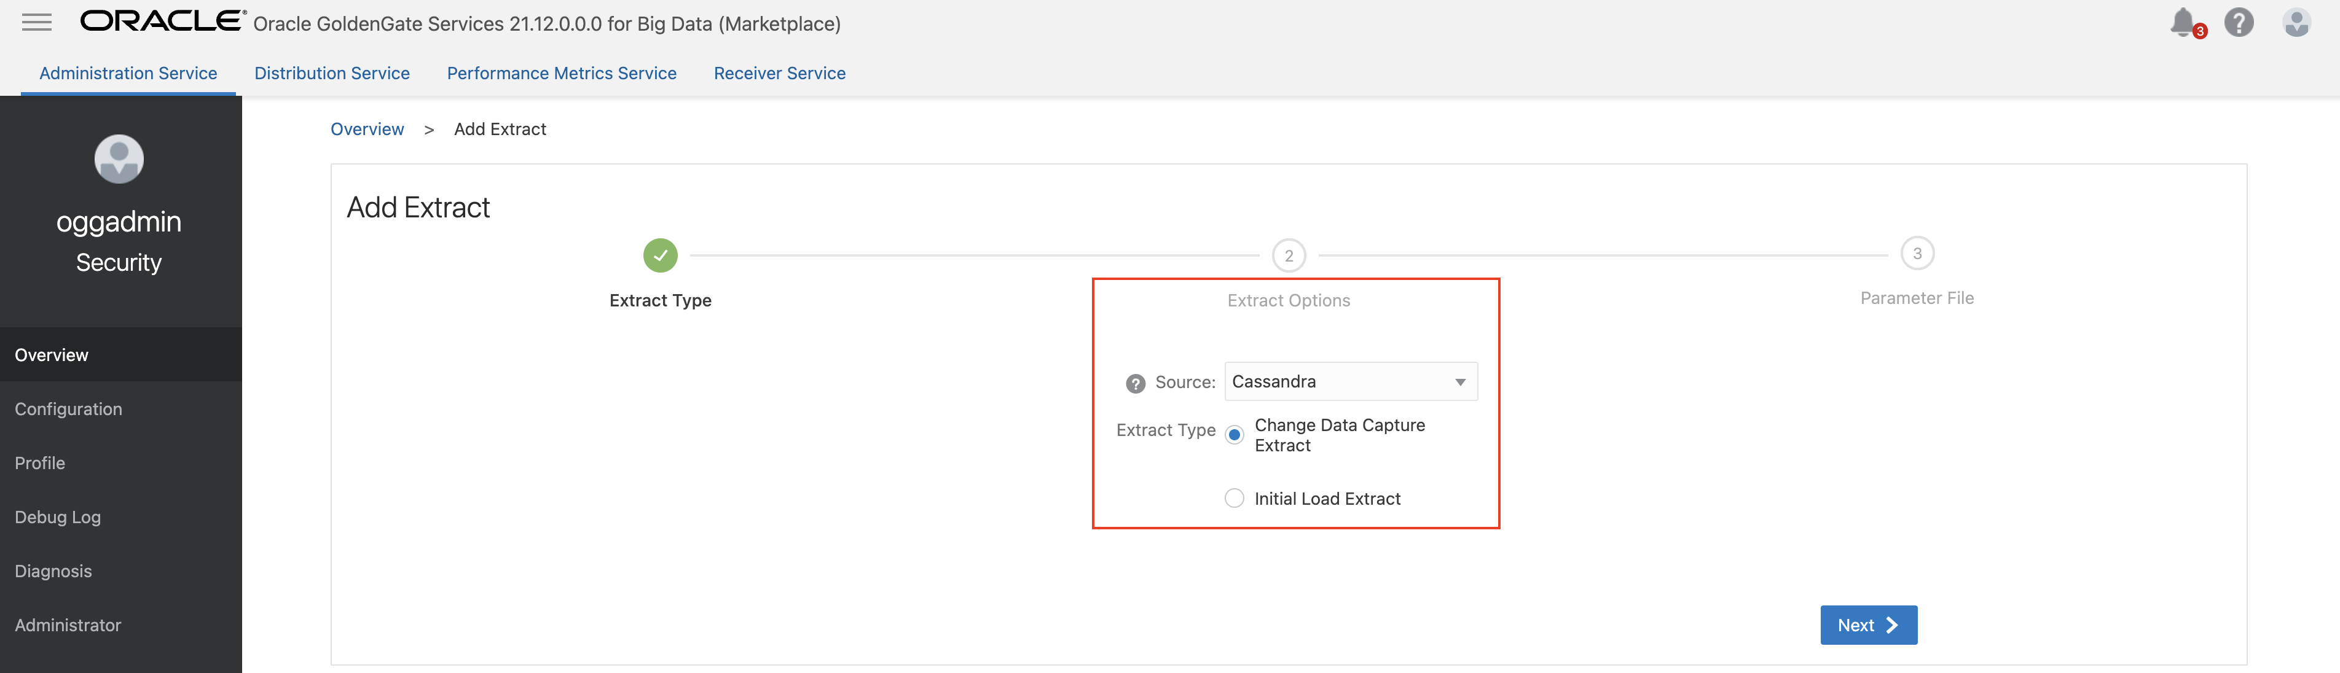Click the Next button

click(x=1867, y=625)
